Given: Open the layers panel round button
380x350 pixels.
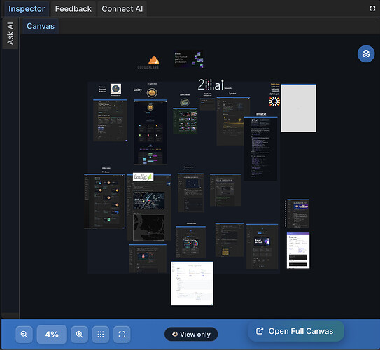Looking at the screenshot, I should pos(366,54).
